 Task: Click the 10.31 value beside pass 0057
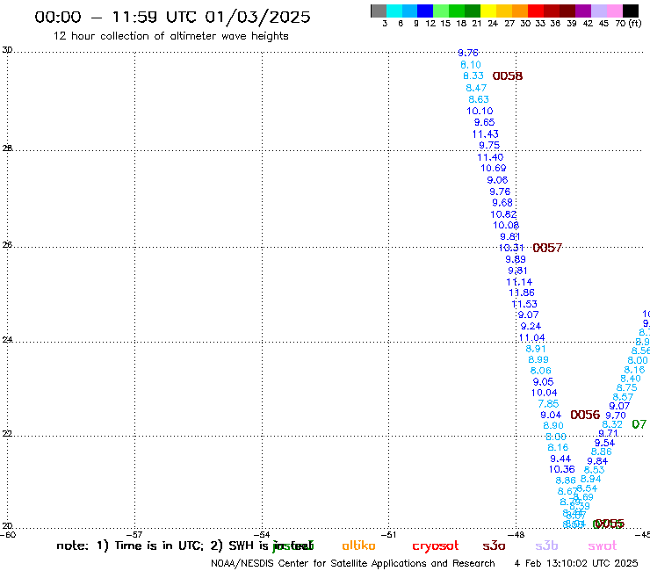point(511,248)
